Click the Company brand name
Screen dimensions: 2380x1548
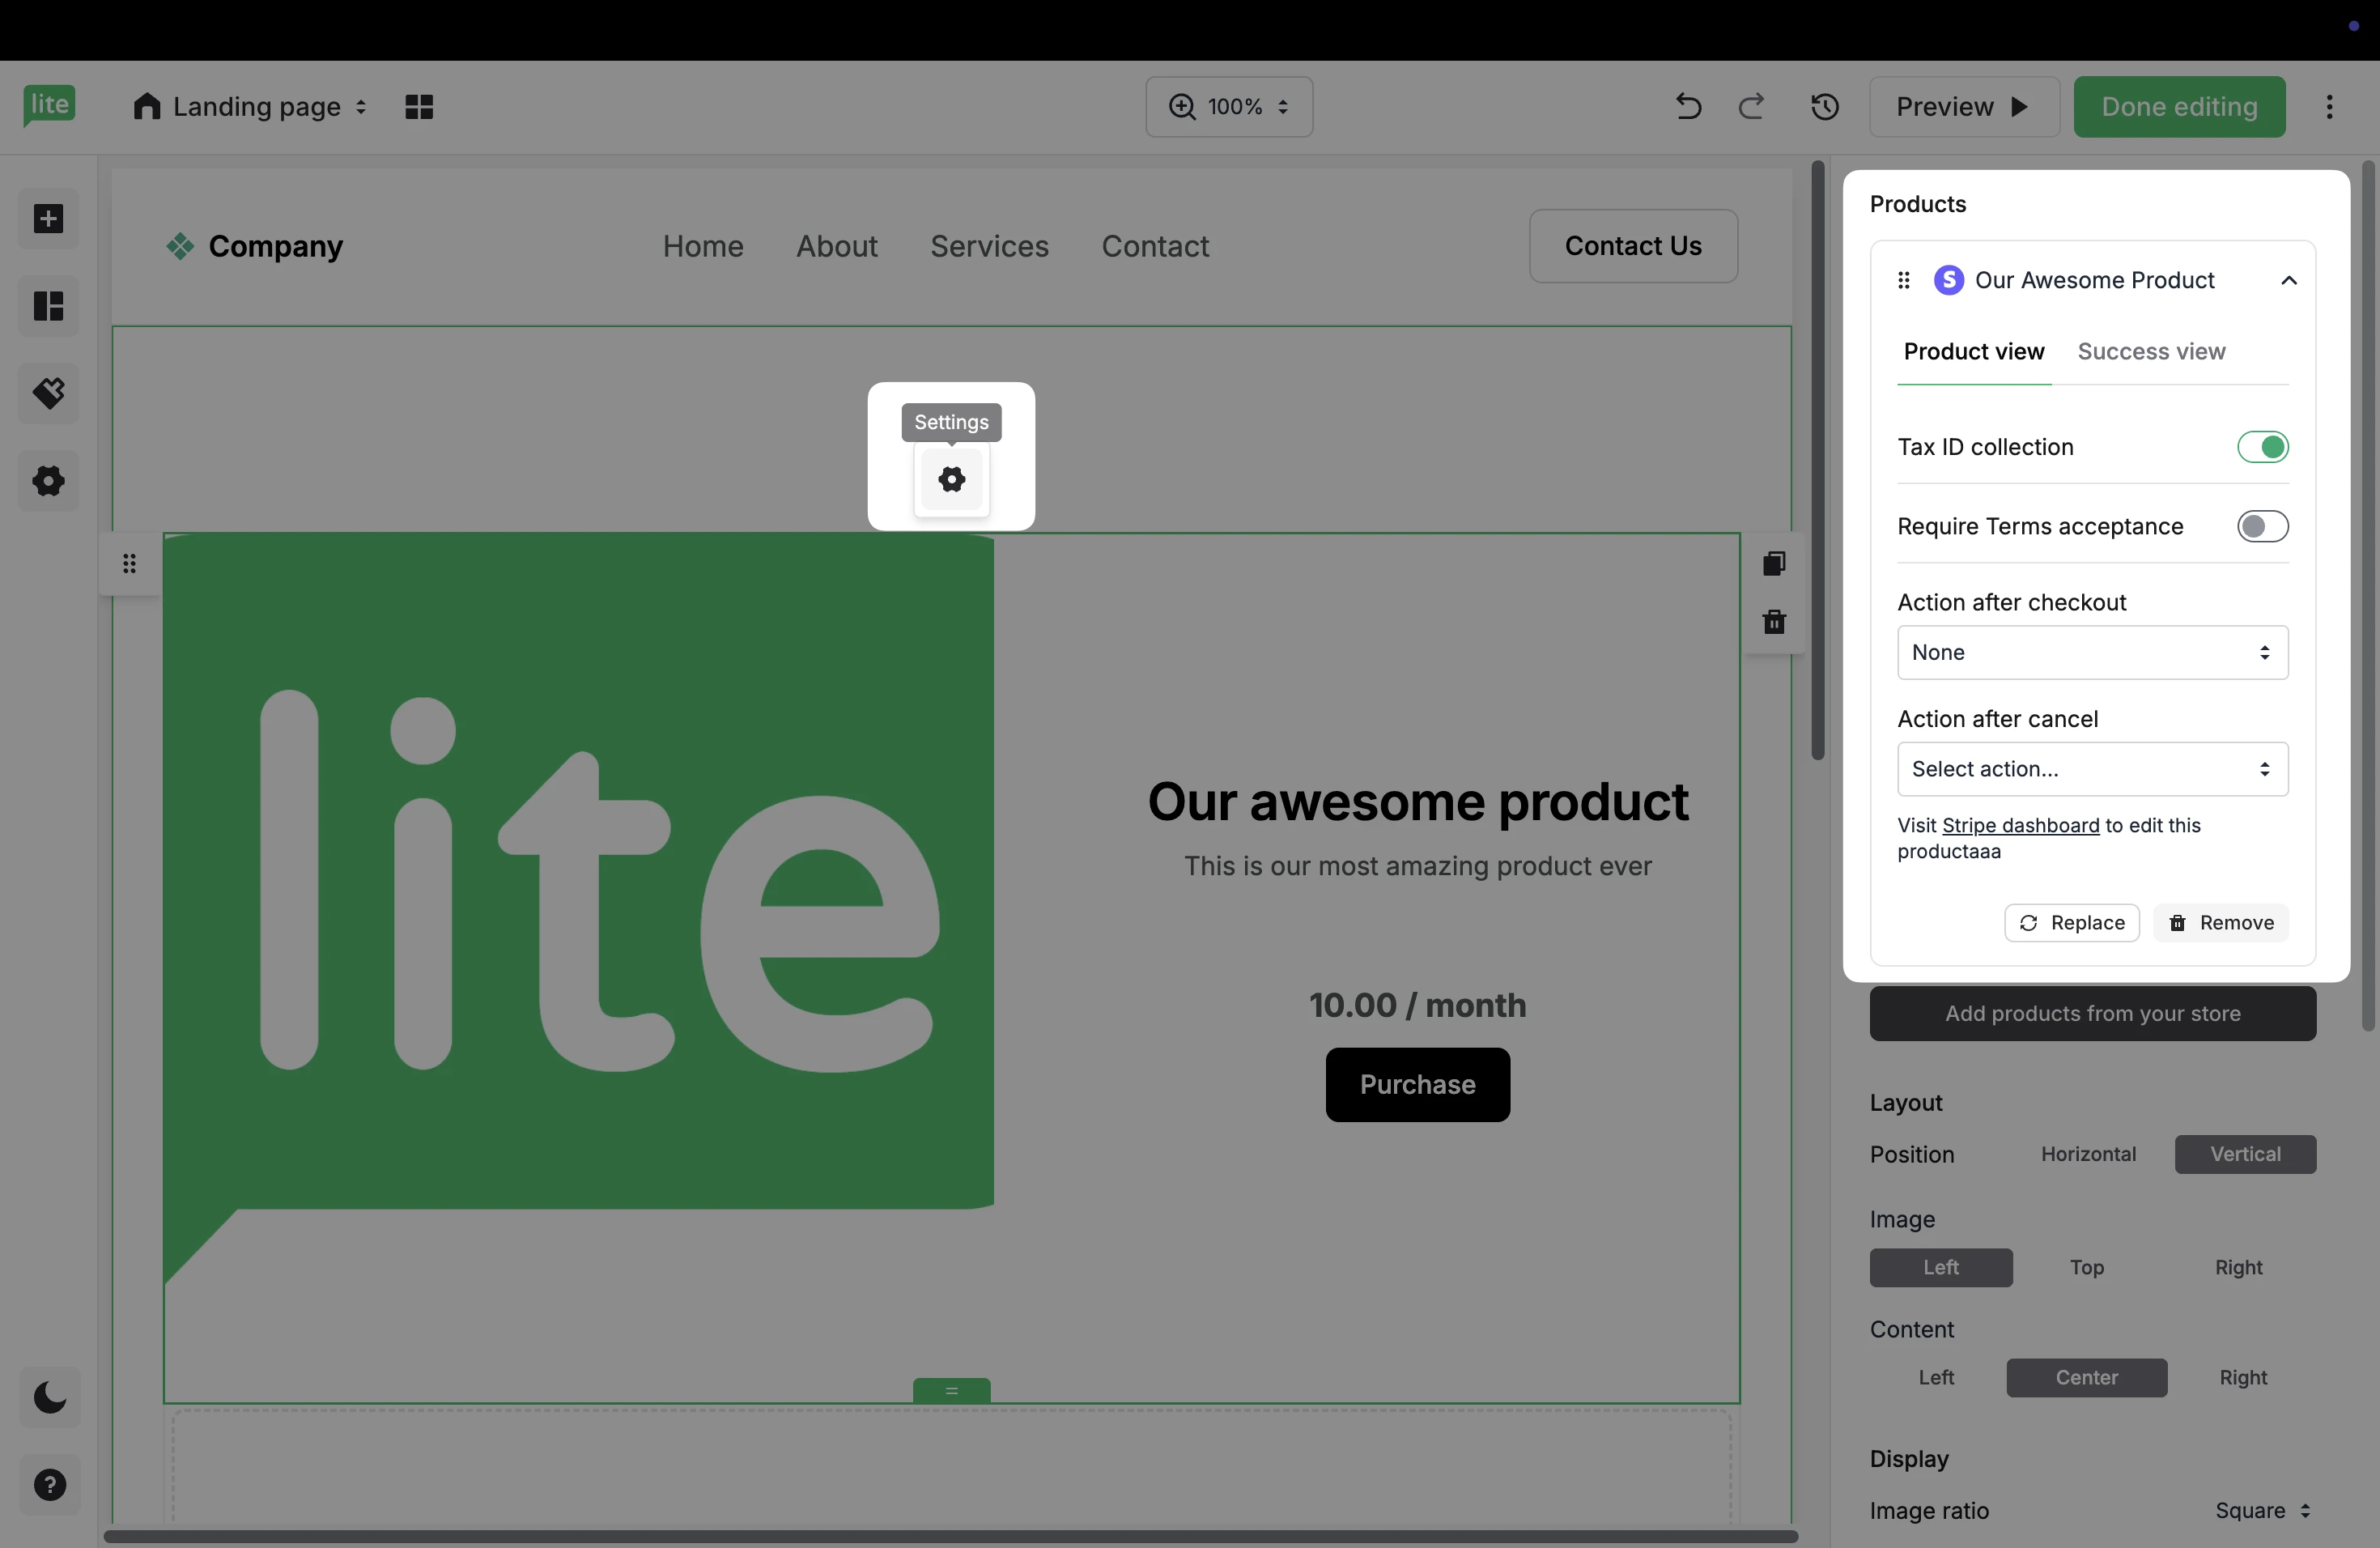click(x=275, y=246)
